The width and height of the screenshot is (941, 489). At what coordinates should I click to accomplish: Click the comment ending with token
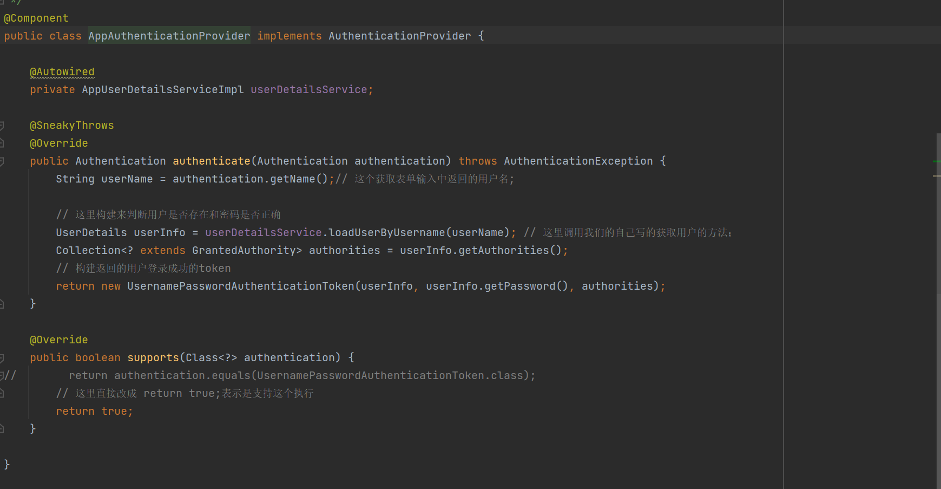pyautogui.click(x=143, y=269)
